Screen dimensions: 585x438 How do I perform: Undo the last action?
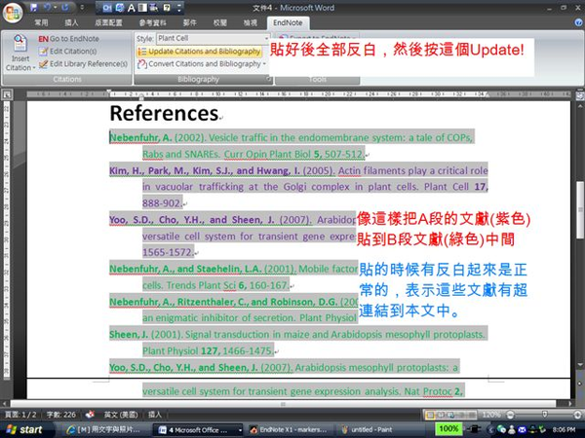coord(47,7)
